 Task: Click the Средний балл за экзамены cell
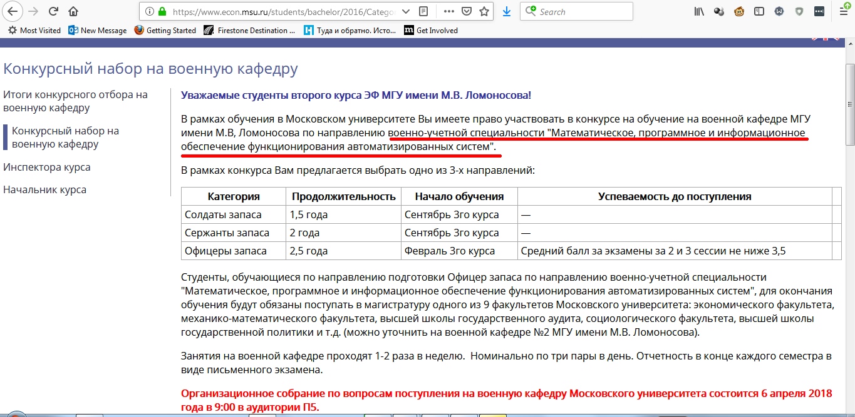pos(675,251)
